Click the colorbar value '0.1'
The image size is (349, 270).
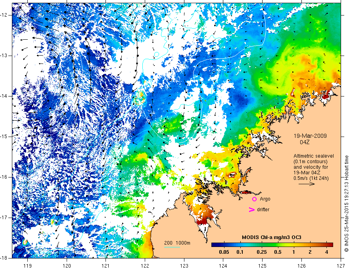[240, 252]
